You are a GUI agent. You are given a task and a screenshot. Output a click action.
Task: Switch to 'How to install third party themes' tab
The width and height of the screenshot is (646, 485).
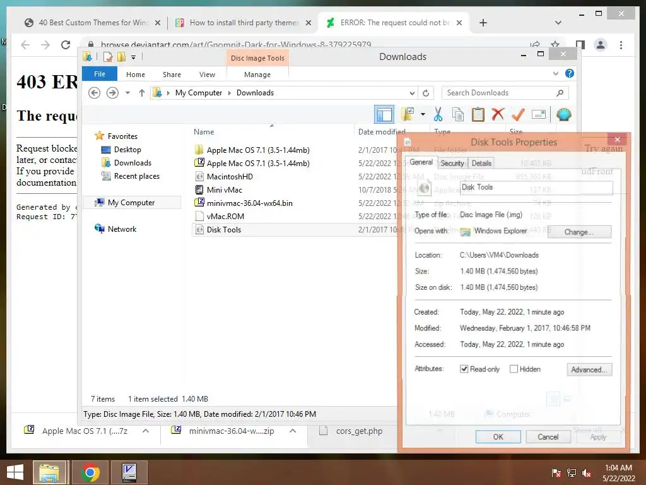point(243,23)
